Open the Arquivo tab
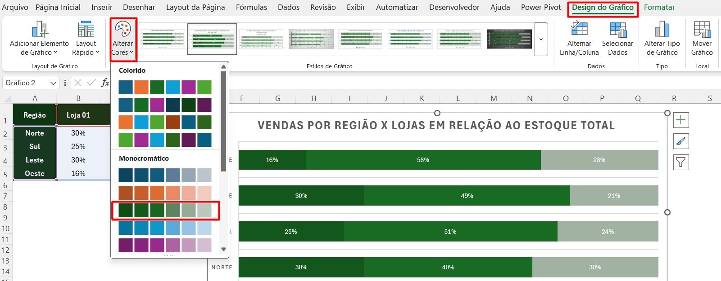 pyautogui.click(x=15, y=8)
